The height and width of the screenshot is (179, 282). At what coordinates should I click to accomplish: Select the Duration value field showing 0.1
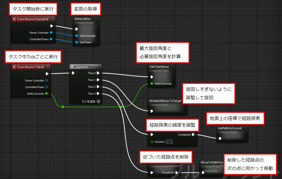tap(169, 142)
